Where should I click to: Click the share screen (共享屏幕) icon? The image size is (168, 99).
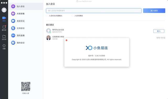pyautogui.click(x=13, y=14)
